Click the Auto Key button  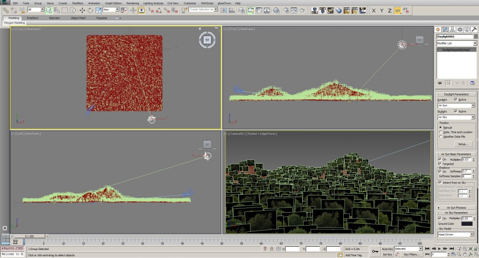[387, 249]
